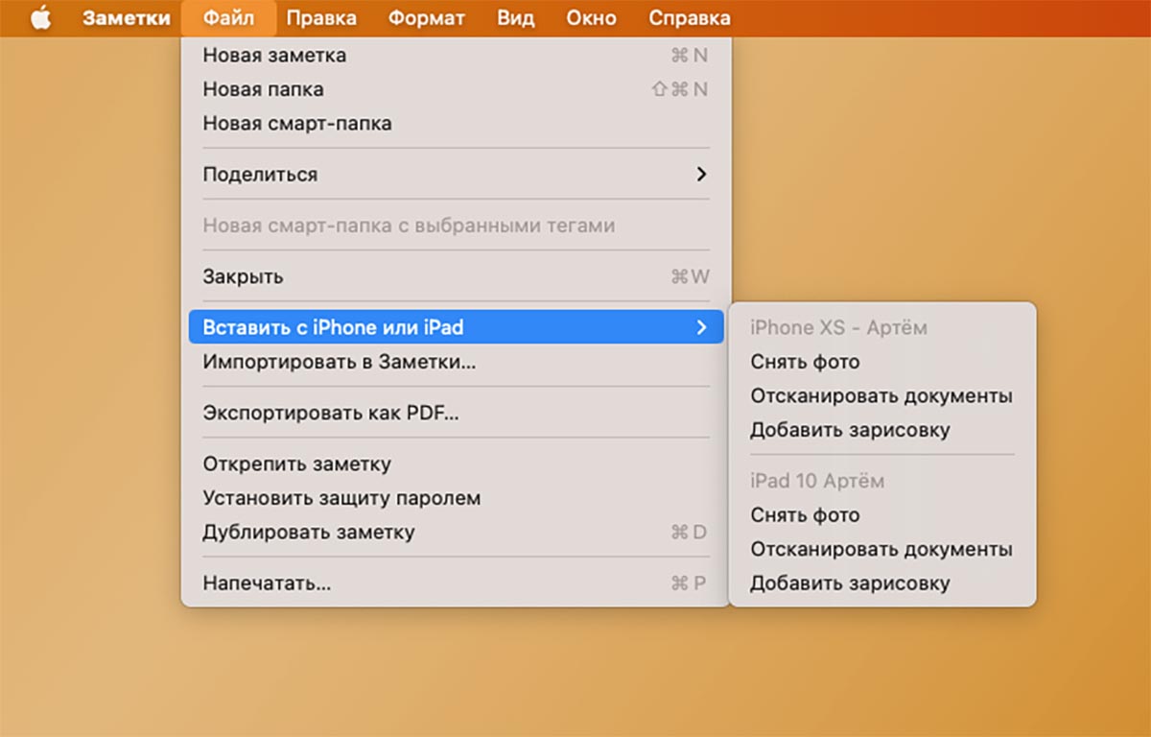Open the Apple logo menu
Screen dimensions: 1151x737
point(40,18)
